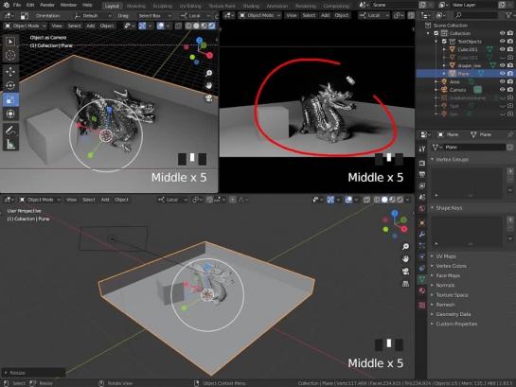Open the Modifiers wrench properties tab
This screenshot has height=387, width=516.
click(x=422, y=234)
